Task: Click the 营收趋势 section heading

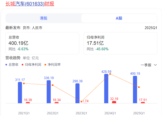Action: pos(13,58)
